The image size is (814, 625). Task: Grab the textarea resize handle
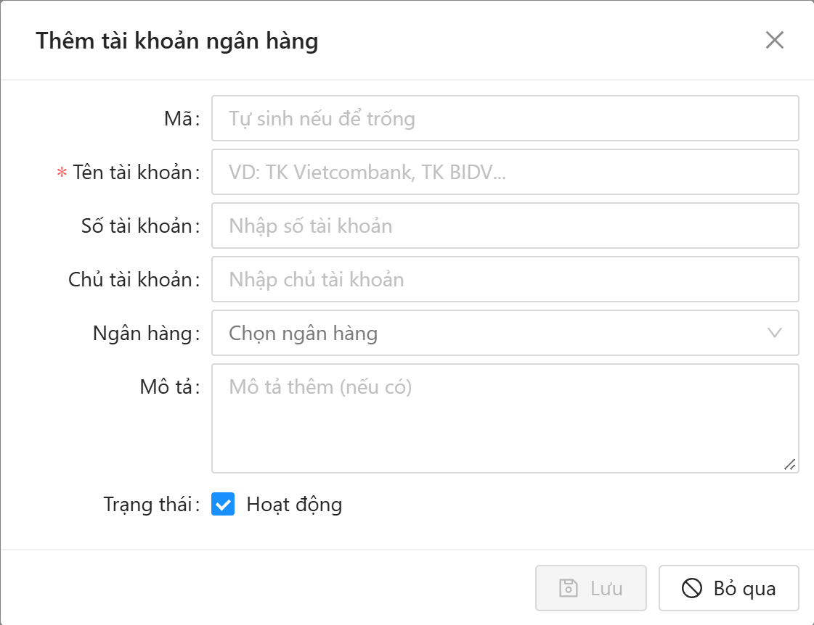(x=789, y=464)
